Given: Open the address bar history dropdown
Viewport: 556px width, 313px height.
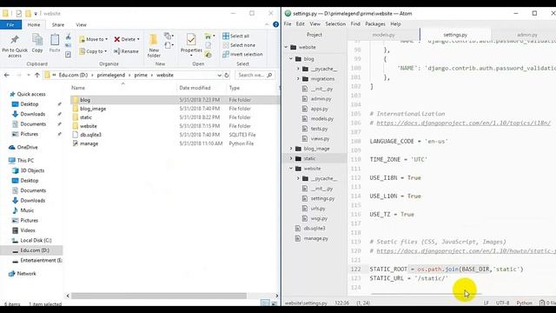Looking at the screenshot, I should 219,76.
